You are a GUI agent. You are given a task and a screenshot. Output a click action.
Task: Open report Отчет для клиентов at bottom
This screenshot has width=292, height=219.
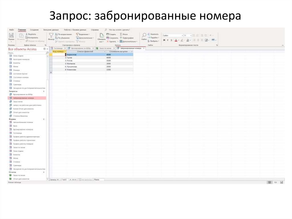click(21, 179)
